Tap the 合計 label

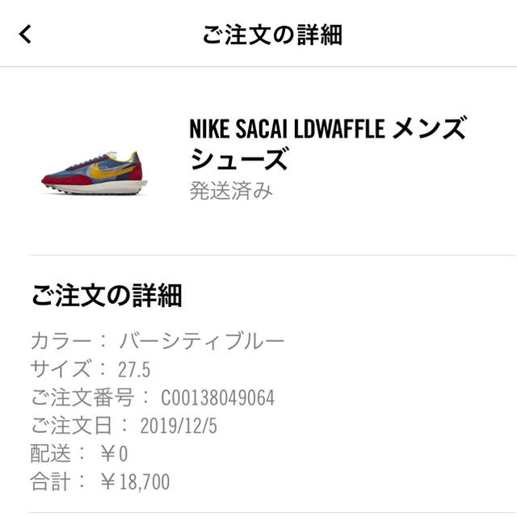click(x=50, y=481)
